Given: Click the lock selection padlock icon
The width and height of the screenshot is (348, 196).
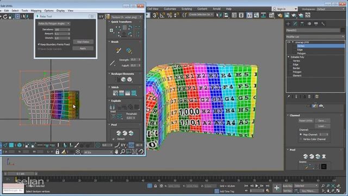Looking at the screenshot, I should (58, 152).
